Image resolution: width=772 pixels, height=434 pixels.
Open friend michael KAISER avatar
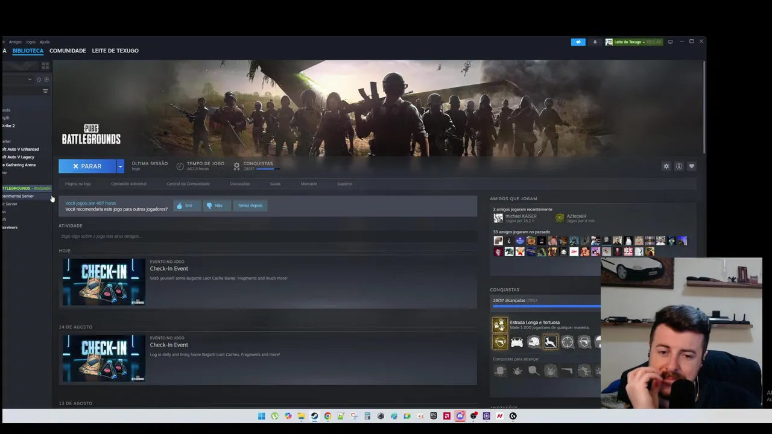(x=498, y=218)
